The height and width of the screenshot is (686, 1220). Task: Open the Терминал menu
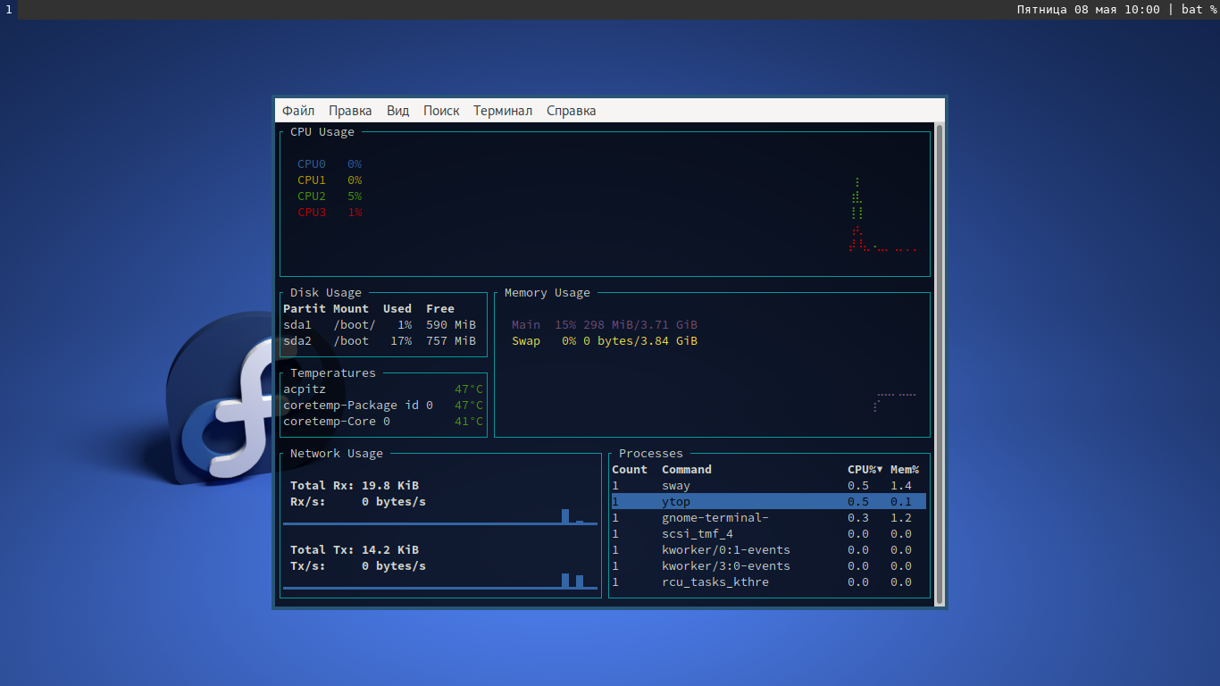click(503, 111)
